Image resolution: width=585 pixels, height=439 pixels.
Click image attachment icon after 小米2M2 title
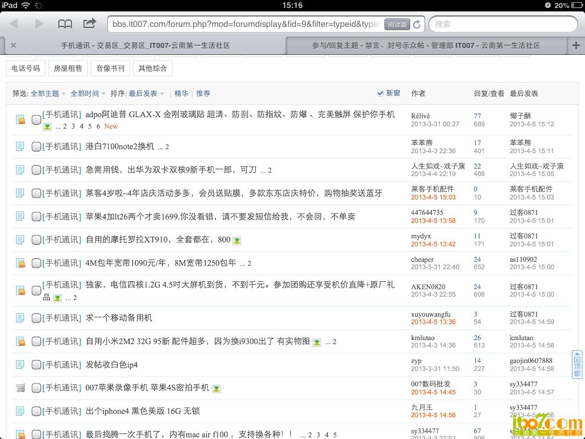[316, 342]
